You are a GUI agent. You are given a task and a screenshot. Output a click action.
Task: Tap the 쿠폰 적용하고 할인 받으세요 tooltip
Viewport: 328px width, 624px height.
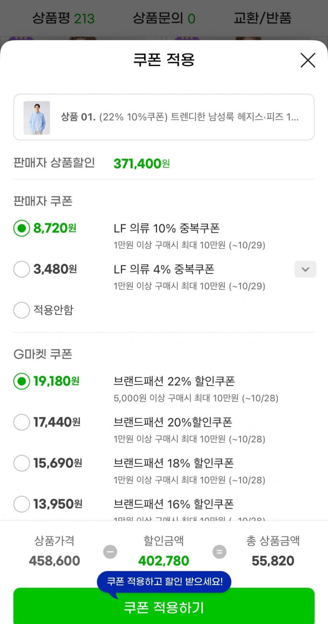[164, 582]
